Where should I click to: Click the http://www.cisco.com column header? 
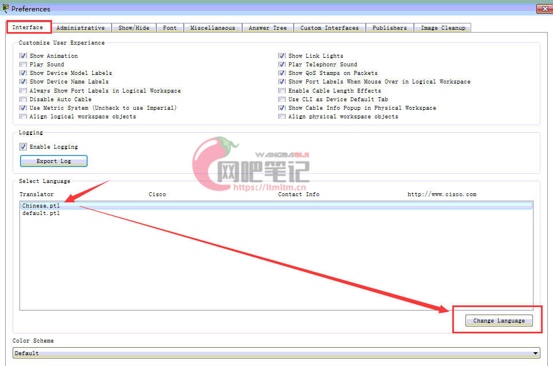point(442,194)
